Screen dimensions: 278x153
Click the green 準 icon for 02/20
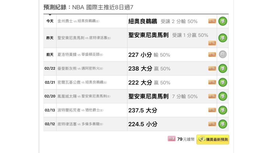point(223,96)
